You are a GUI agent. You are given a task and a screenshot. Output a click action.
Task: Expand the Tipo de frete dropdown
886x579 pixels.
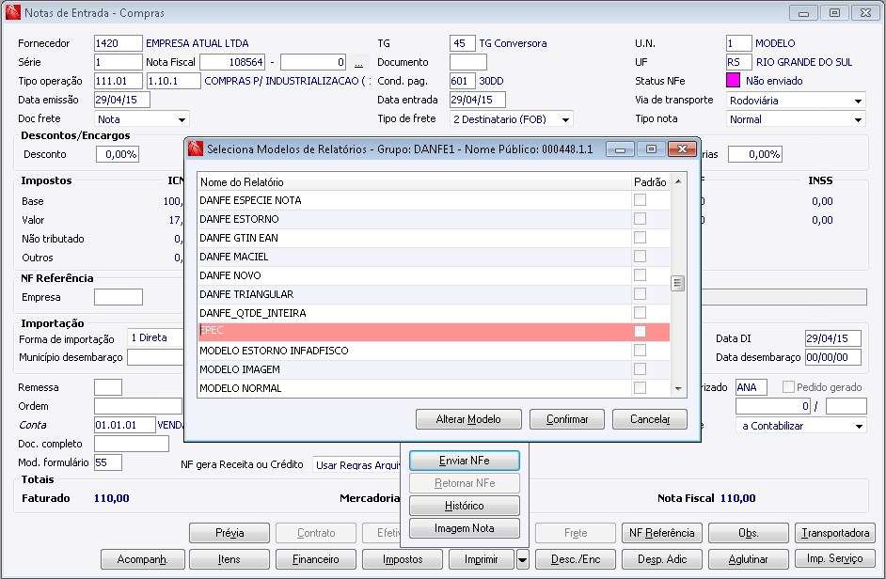pyautogui.click(x=565, y=119)
